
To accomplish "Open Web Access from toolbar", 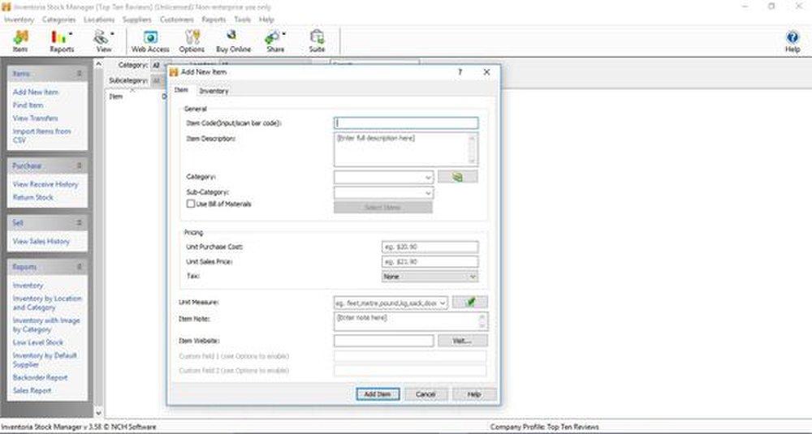I will (150, 41).
